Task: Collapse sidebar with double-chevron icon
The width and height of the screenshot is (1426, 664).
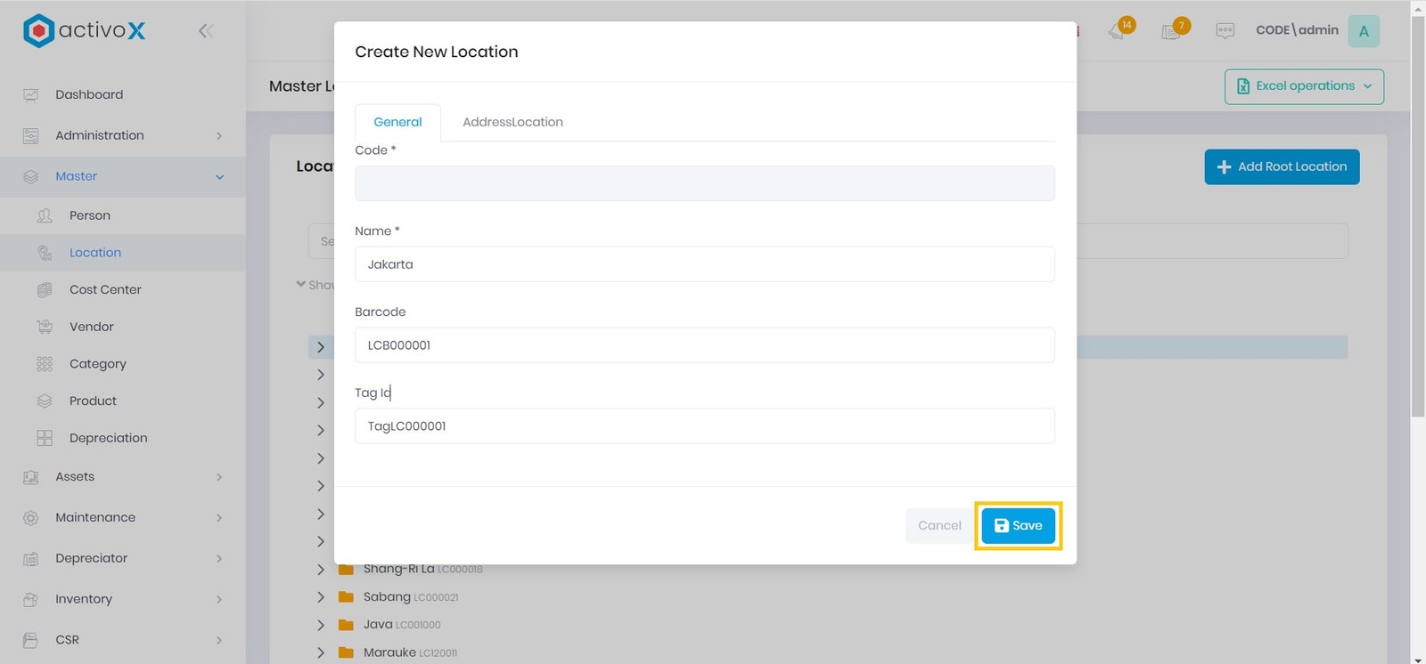Action: tap(206, 31)
